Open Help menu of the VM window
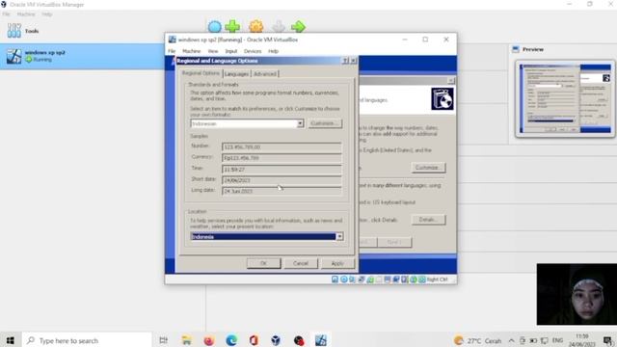 point(274,51)
